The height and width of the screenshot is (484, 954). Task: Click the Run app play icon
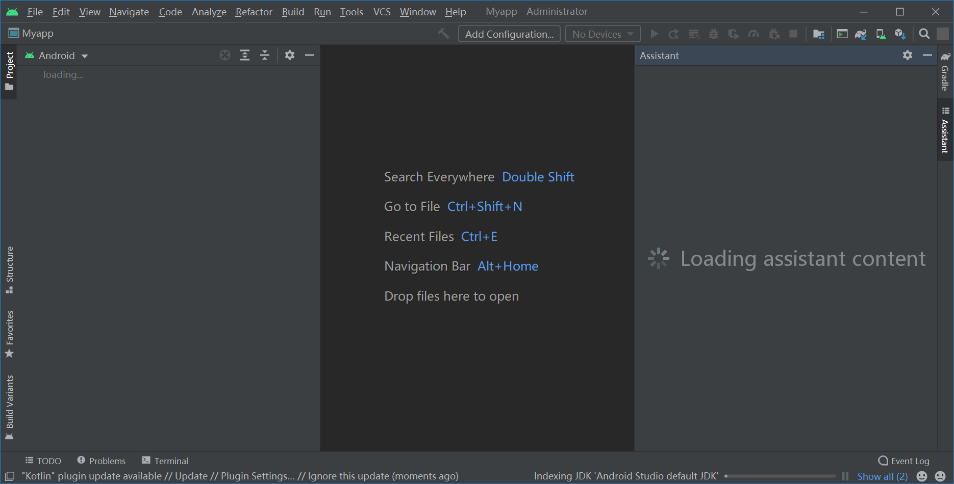(x=654, y=34)
